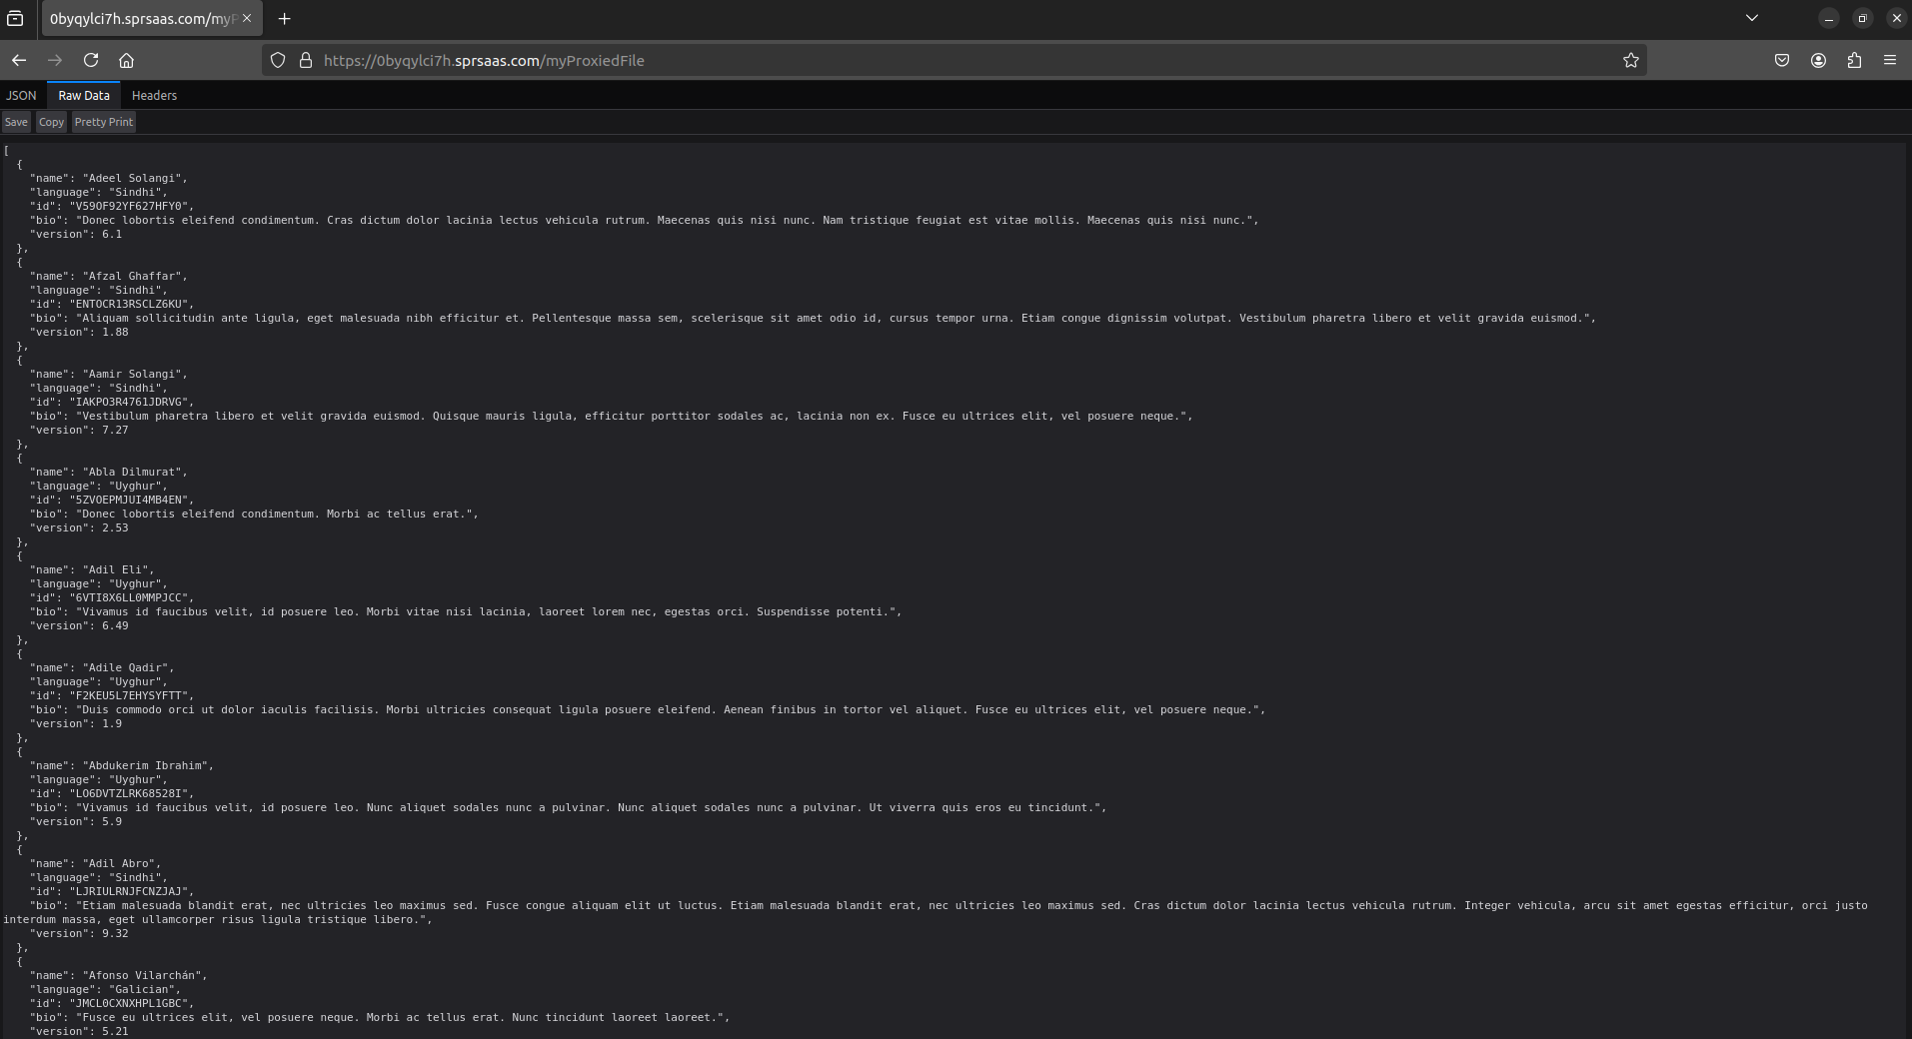Click the name "Abla Dilmurat"
The height and width of the screenshot is (1039, 1912).
tap(135, 472)
